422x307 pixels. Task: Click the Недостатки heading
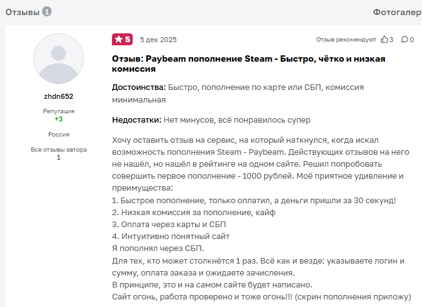tap(136, 120)
